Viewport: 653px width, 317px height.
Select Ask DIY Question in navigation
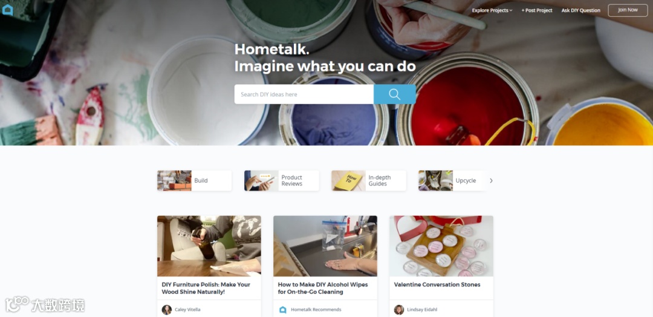pos(581,10)
